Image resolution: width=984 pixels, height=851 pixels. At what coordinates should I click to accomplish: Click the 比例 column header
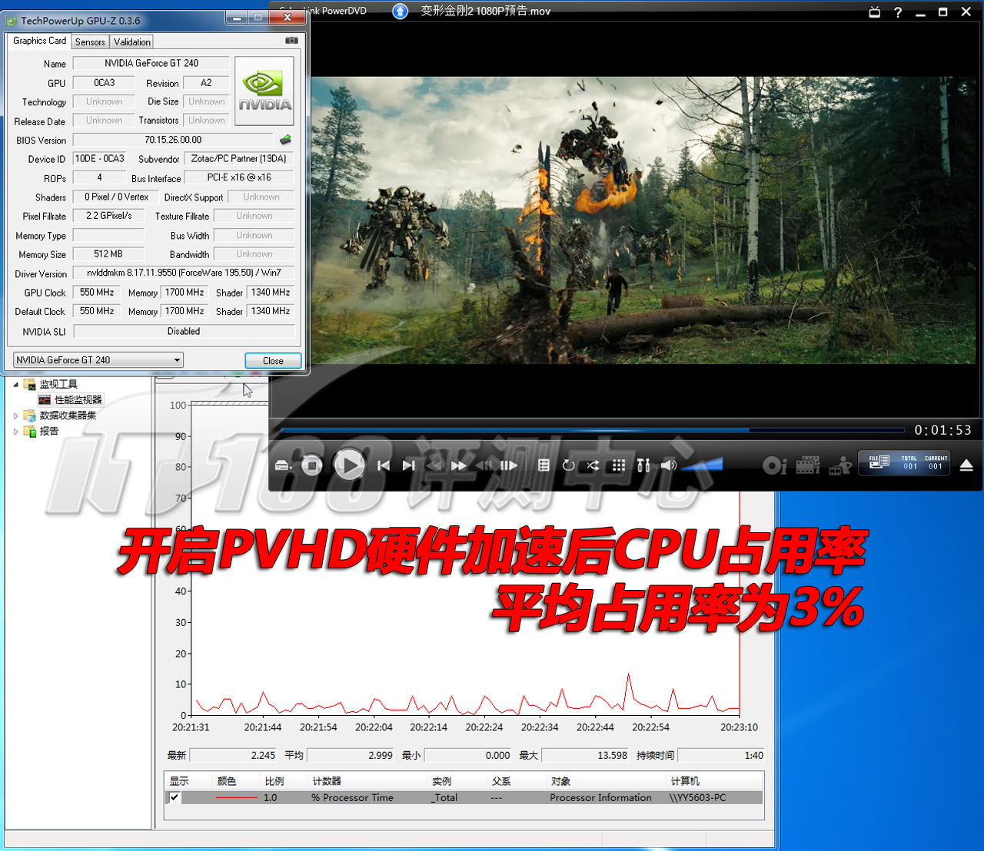click(x=284, y=781)
